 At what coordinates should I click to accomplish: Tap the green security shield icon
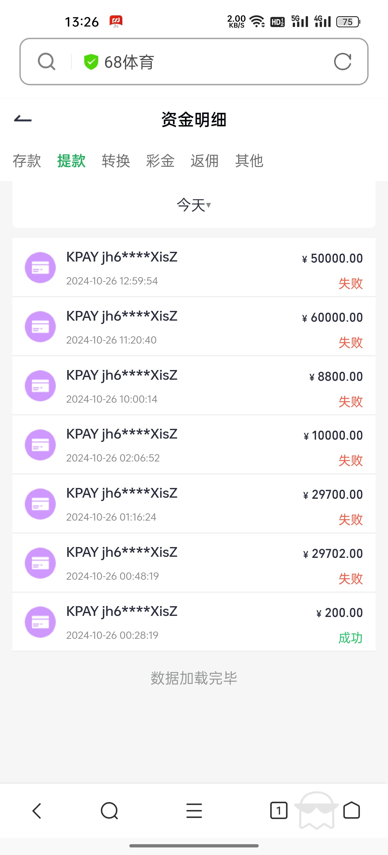point(91,62)
